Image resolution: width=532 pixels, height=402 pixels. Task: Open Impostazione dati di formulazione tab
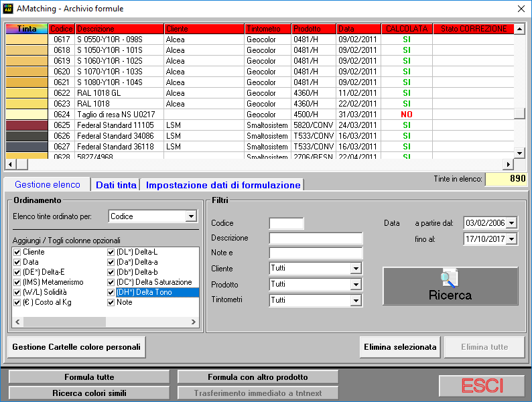click(223, 185)
